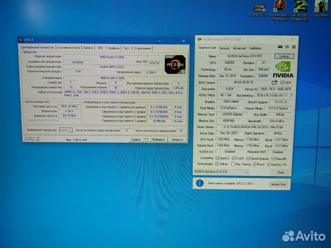Screen dimensions: 331x248
Task: Toggle the Ray Tracing checkbox
Action: pyautogui.click(x=233, y=164)
